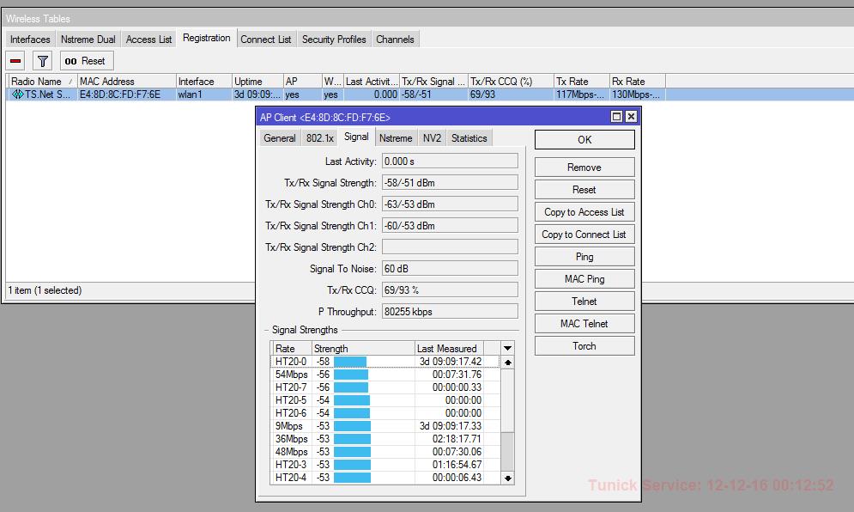Screen dimensions: 854x512
Task: Click the Strength column header
Action: click(x=363, y=349)
